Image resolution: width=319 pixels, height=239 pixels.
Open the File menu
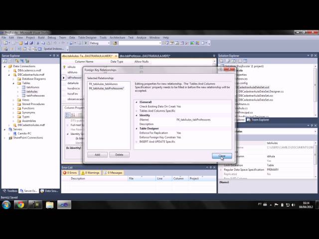pos(4,38)
